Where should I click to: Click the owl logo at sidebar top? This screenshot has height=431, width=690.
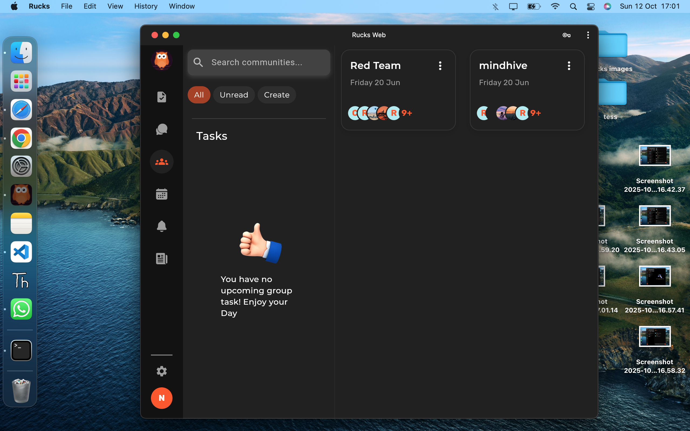click(161, 60)
